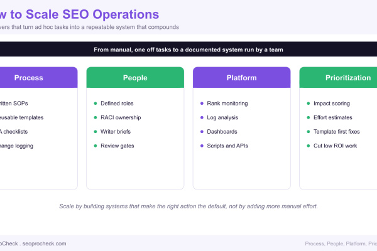Click 'Scripts and APIs' list item
377x251 pixels.
[227, 146]
